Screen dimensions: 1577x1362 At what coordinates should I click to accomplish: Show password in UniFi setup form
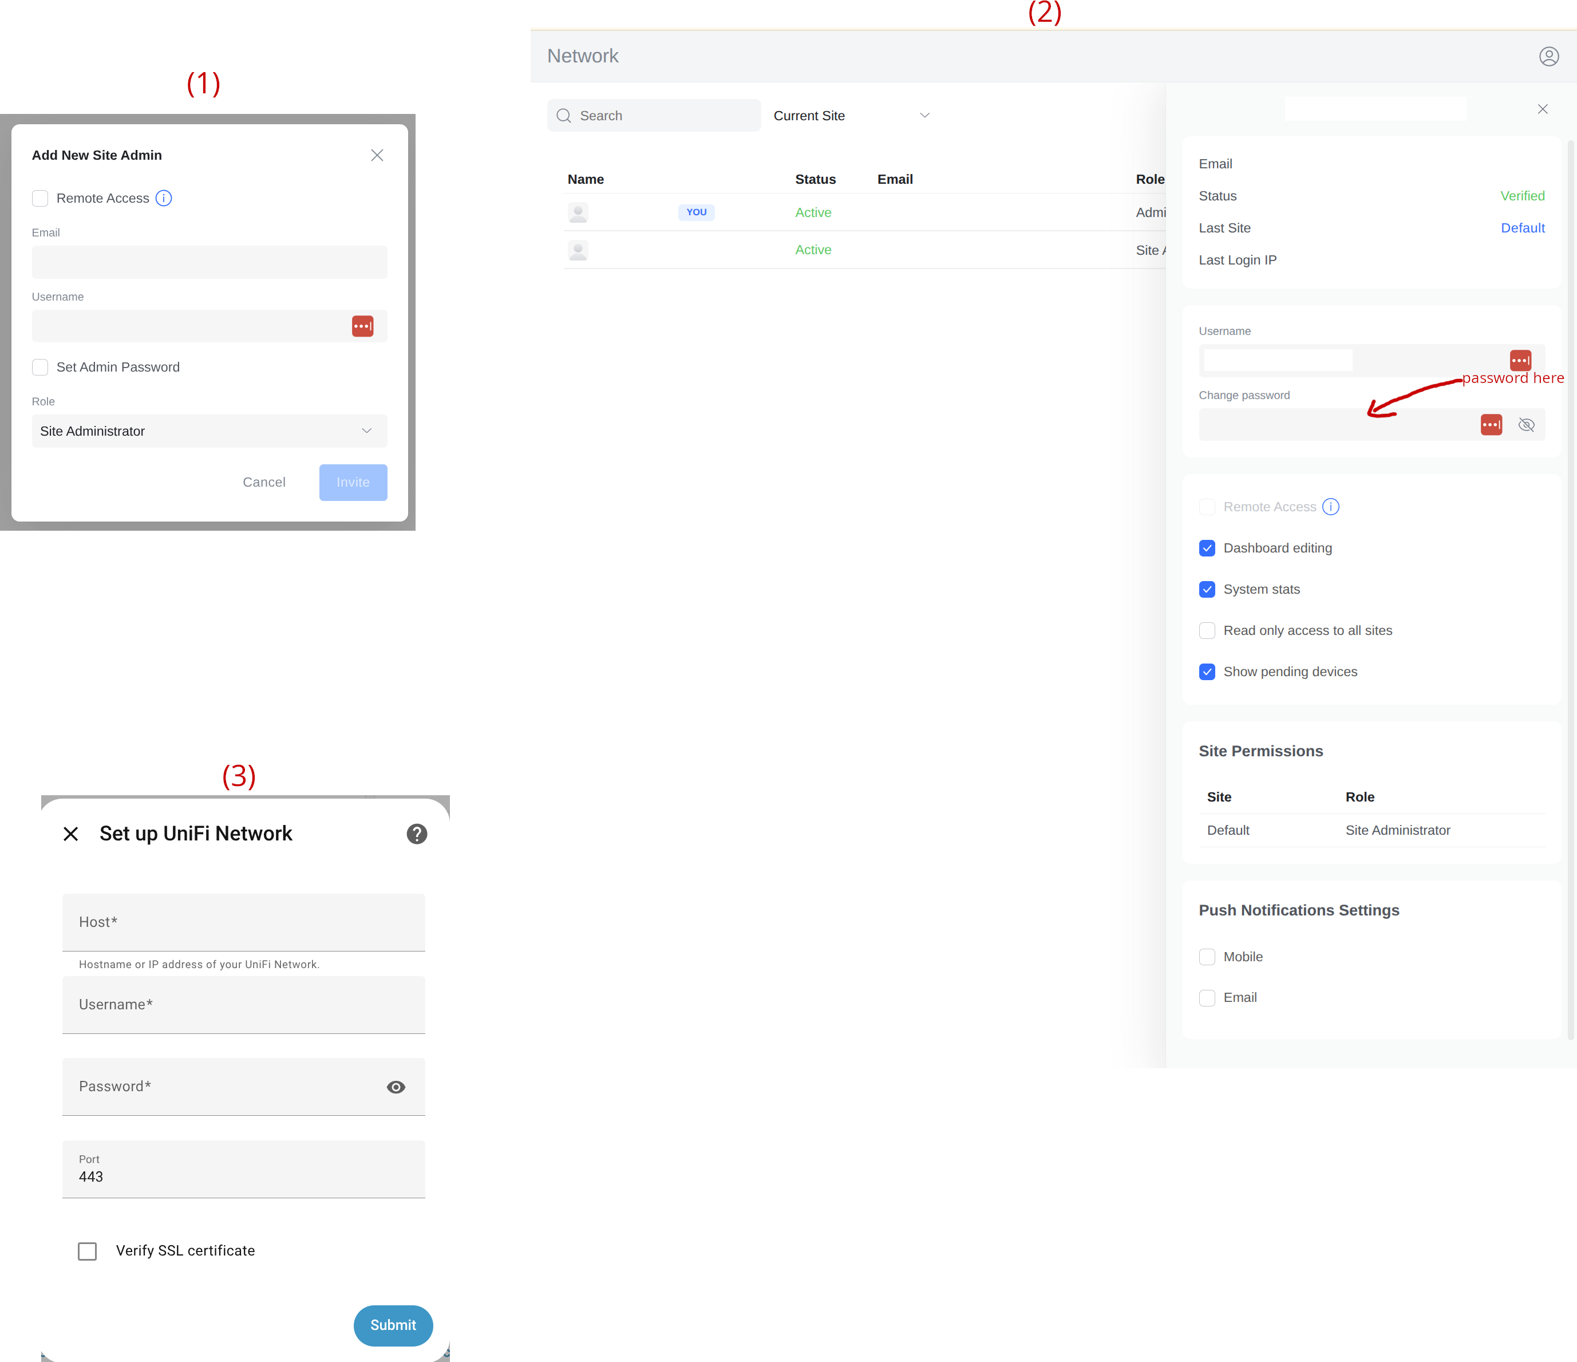(x=396, y=1087)
